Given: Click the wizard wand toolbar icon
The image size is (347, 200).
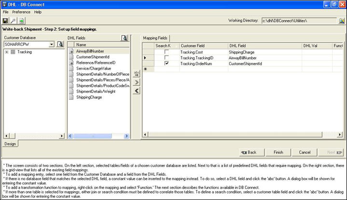Looking at the screenshot, I should (13, 21).
